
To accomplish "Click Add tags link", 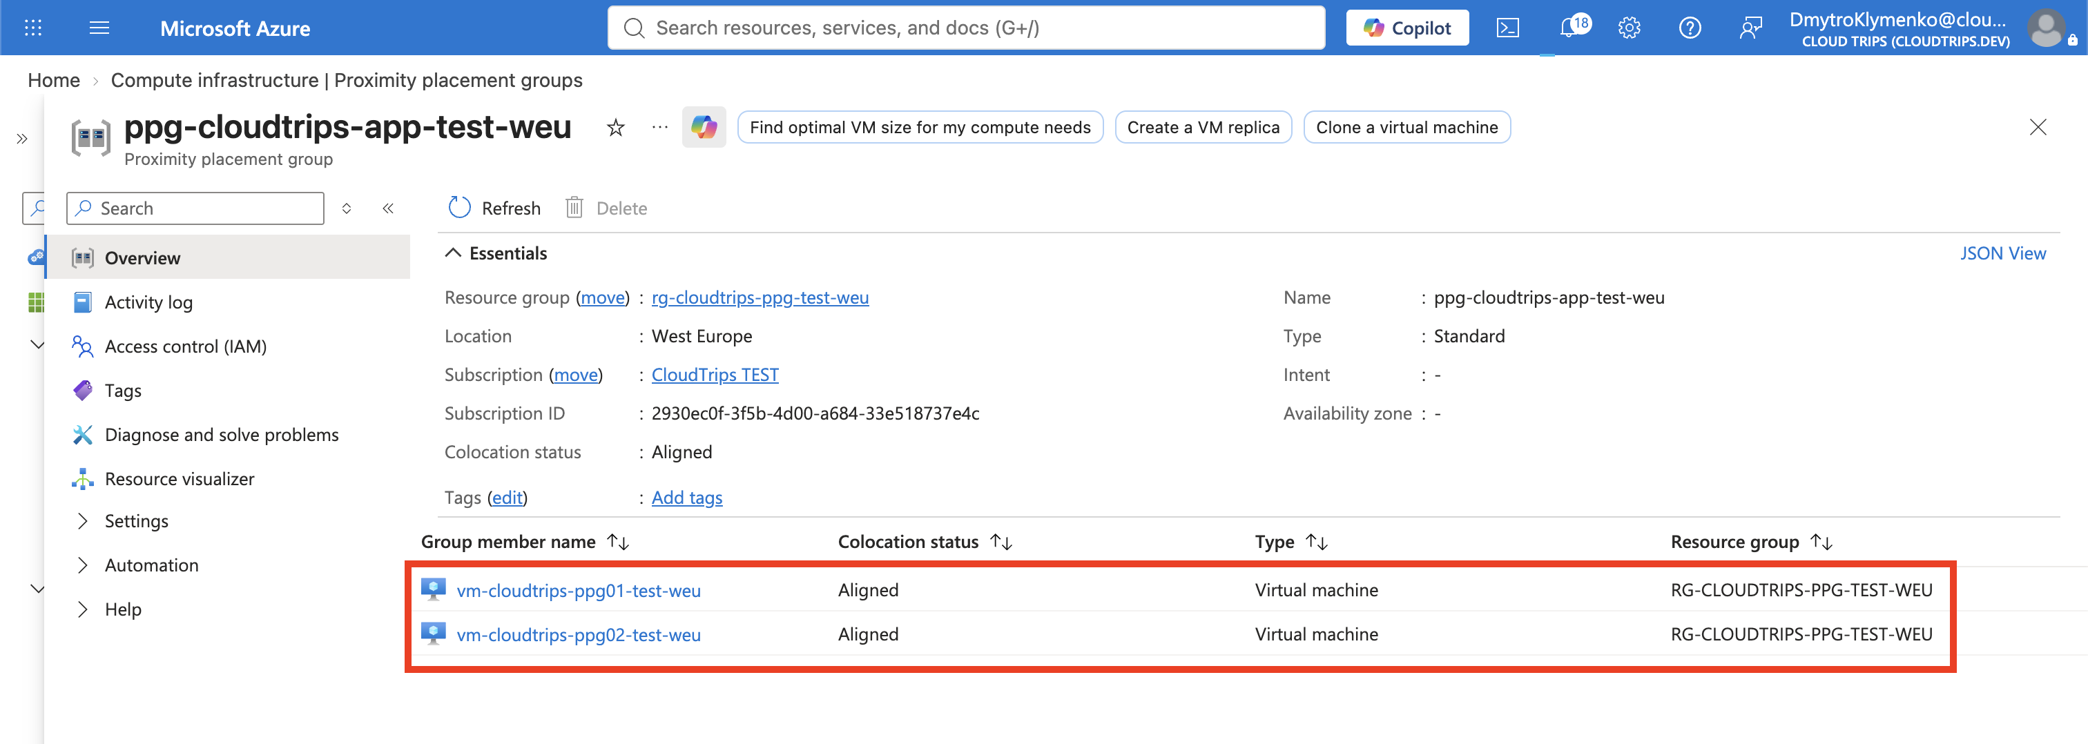I will 686,498.
